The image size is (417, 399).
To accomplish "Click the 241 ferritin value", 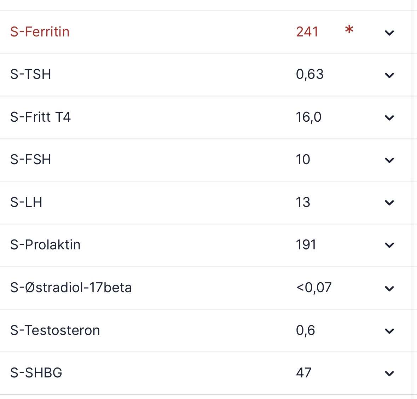I will [307, 32].
